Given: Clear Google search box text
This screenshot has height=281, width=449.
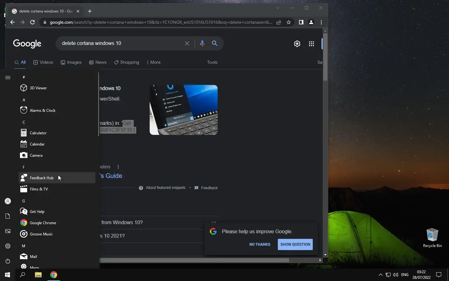Looking at the screenshot, I should point(187,43).
